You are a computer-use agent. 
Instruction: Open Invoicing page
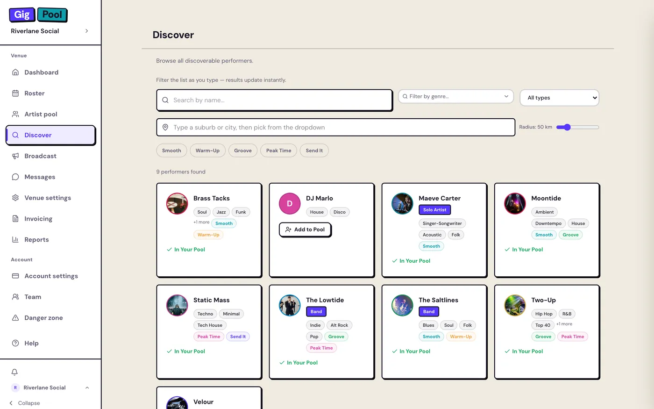[50, 219]
